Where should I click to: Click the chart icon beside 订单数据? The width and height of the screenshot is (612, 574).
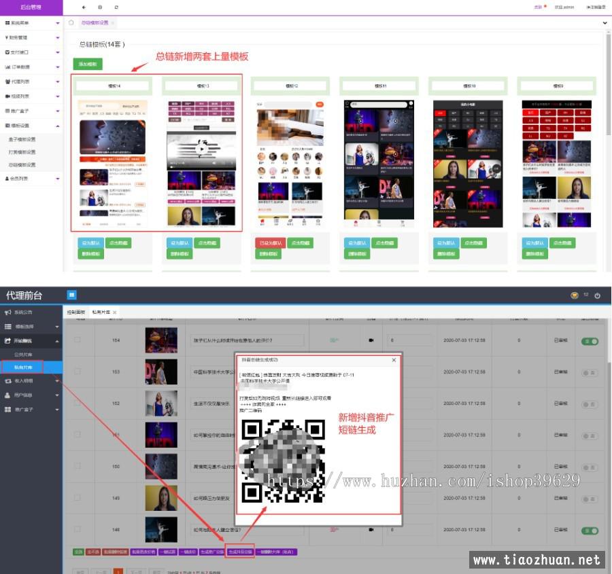(x=7, y=67)
